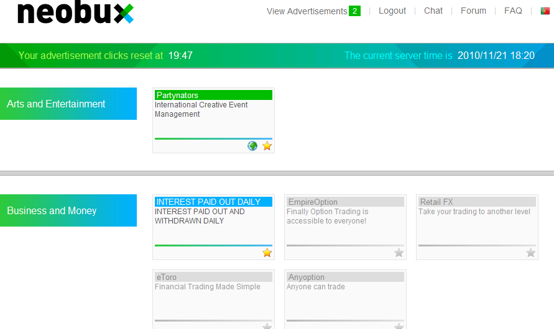Click the gold star on Partynators ad
The image size is (554, 329).
click(x=267, y=146)
